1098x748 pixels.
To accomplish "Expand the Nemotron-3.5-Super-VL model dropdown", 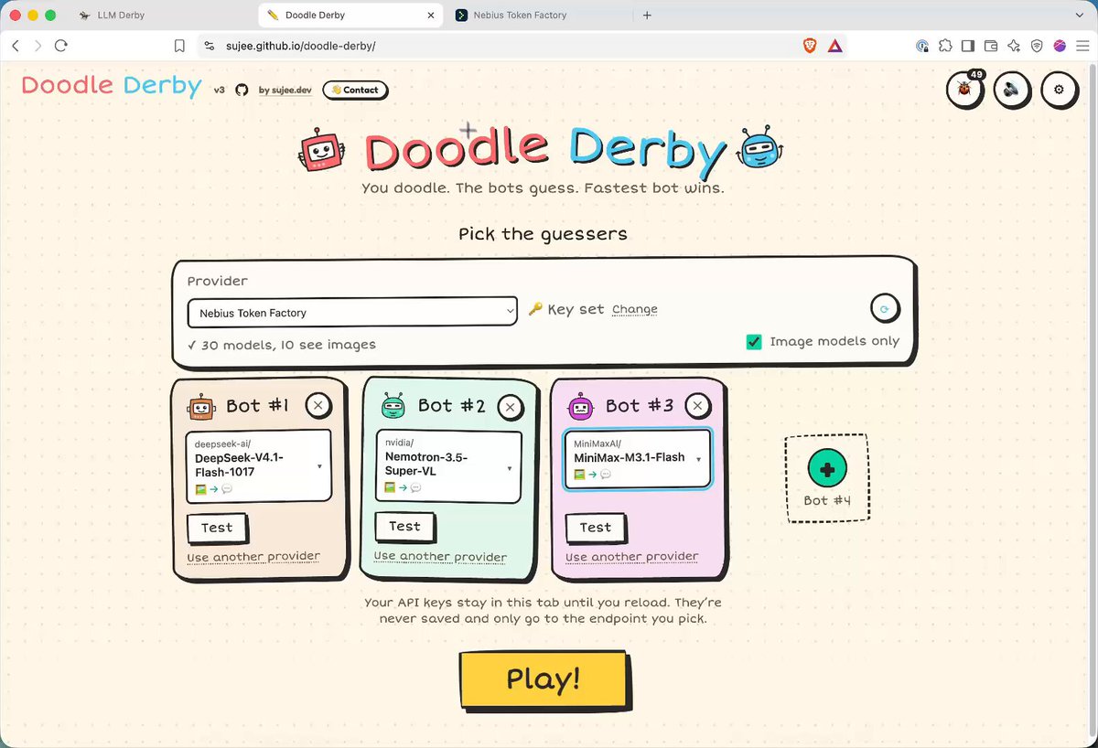I will click(448, 466).
